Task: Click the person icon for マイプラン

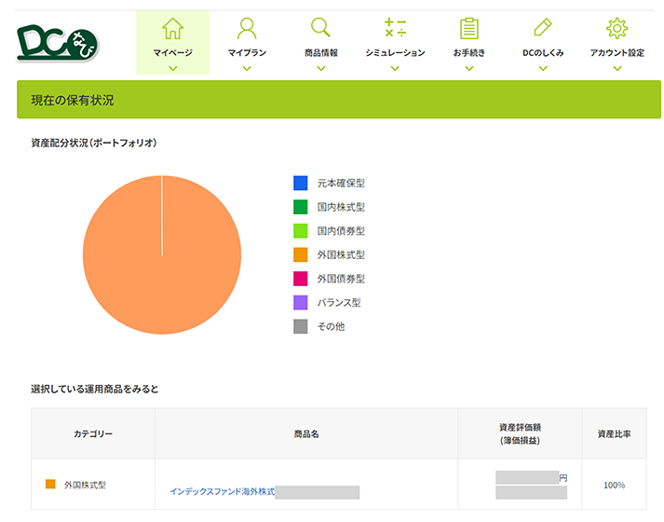Action: pos(247,28)
